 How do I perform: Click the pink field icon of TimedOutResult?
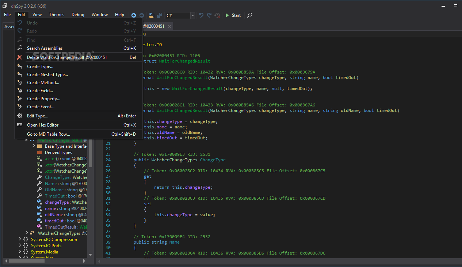[39, 227]
